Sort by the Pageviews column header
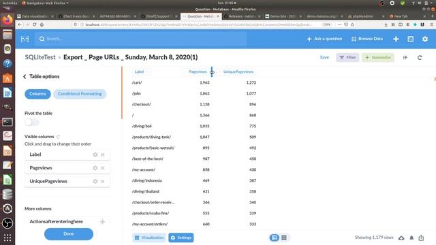This screenshot has width=436, height=245. click(198, 71)
